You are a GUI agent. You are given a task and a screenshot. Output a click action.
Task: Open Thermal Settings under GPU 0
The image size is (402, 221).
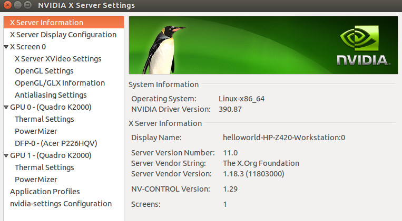[x=44, y=119]
